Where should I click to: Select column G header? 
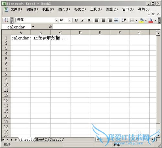tap(140, 32)
